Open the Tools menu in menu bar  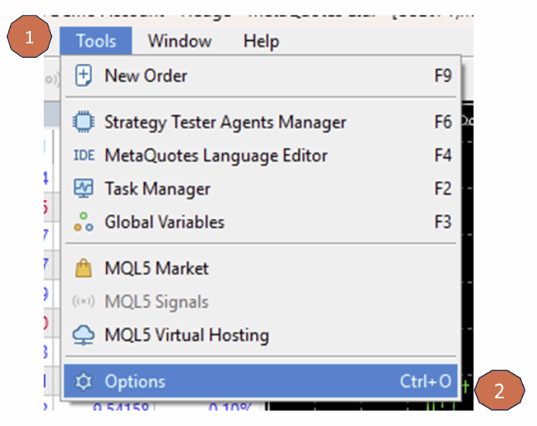[97, 41]
